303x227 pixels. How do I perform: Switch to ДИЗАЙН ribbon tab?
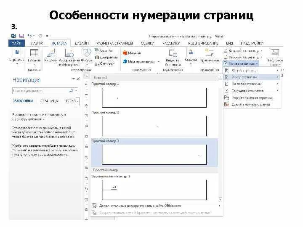click(x=82, y=43)
